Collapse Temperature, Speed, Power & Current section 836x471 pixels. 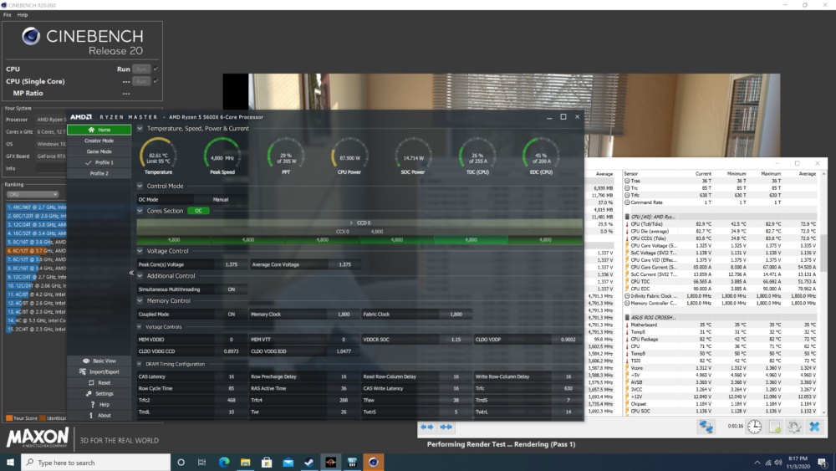(x=140, y=129)
